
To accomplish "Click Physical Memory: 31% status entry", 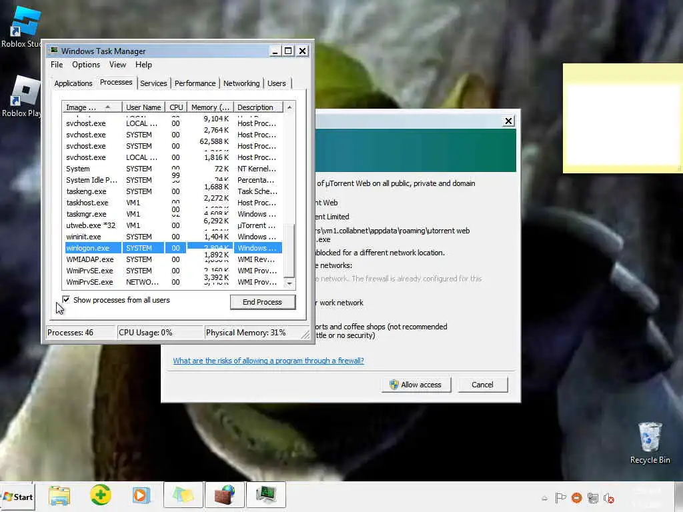I will click(x=253, y=332).
